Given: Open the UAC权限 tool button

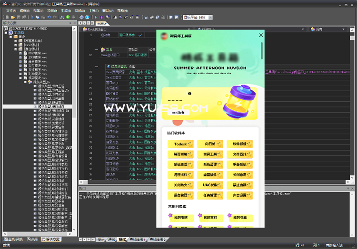Looking at the screenshot, I should pos(210,185).
